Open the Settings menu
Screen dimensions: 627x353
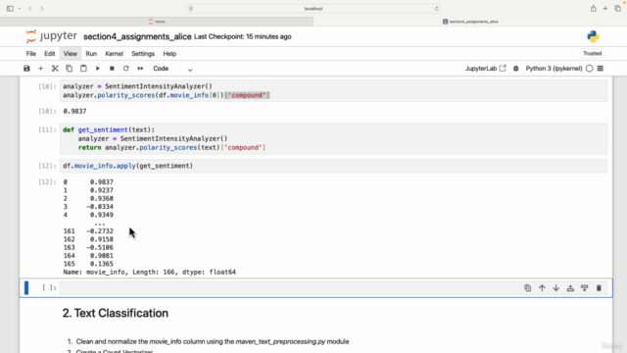click(x=143, y=54)
